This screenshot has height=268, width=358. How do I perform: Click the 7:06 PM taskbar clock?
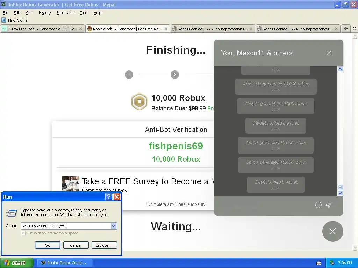tap(345, 263)
